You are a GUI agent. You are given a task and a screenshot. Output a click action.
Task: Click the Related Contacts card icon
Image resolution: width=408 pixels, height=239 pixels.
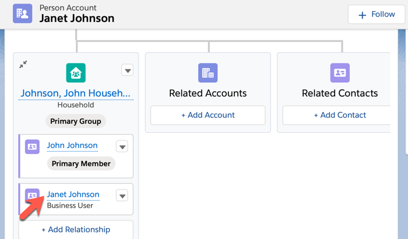[340, 73]
